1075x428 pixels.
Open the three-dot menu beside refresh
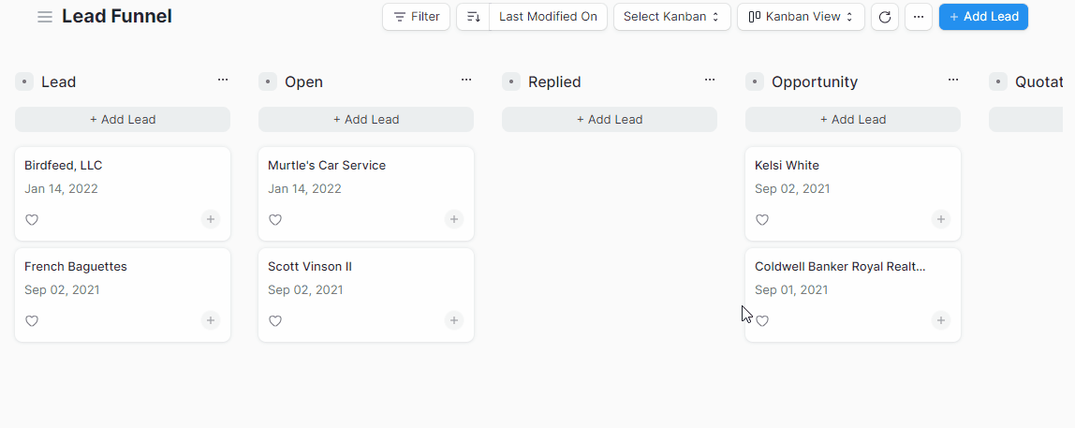coord(919,17)
